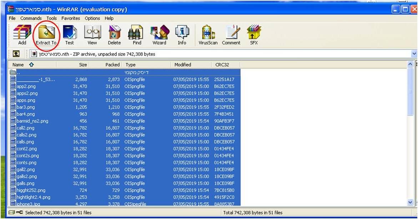Screen dimensions: 418x219
Task: Click file icon next to galls.png
Action: click(x=13, y=183)
